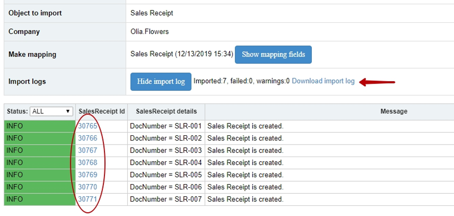Click the Message column header
The height and width of the screenshot is (216, 454).
tap(394, 112)
